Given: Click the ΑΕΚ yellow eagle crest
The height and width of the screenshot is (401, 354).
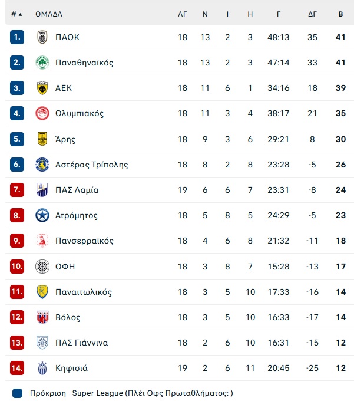Looking at the screenshot, I should click(x=42, y=88).
